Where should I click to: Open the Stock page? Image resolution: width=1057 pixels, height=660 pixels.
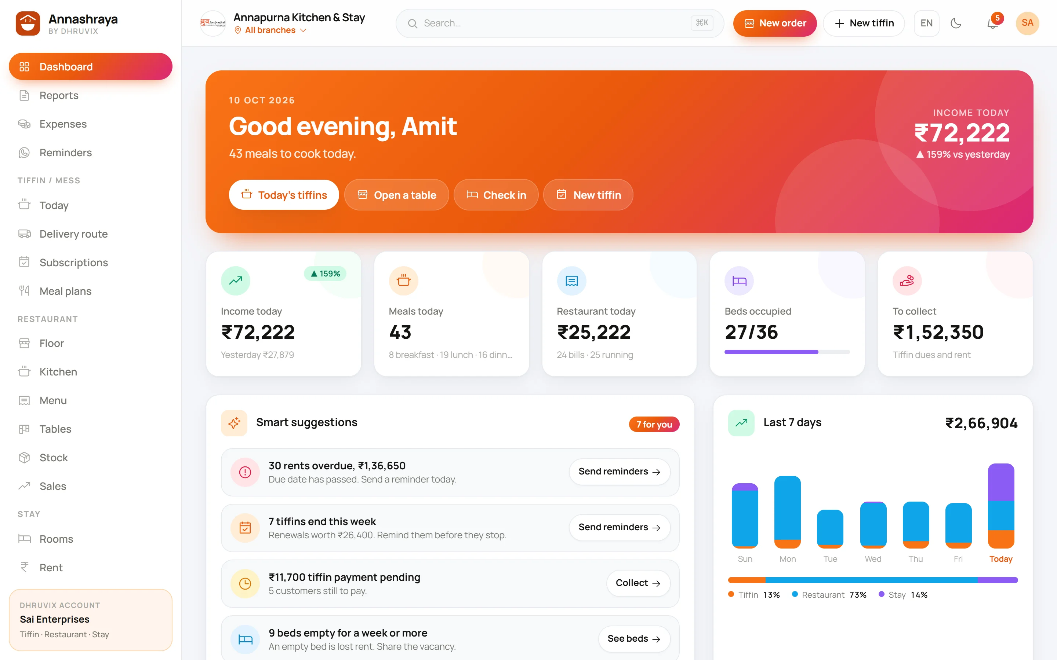90,458
